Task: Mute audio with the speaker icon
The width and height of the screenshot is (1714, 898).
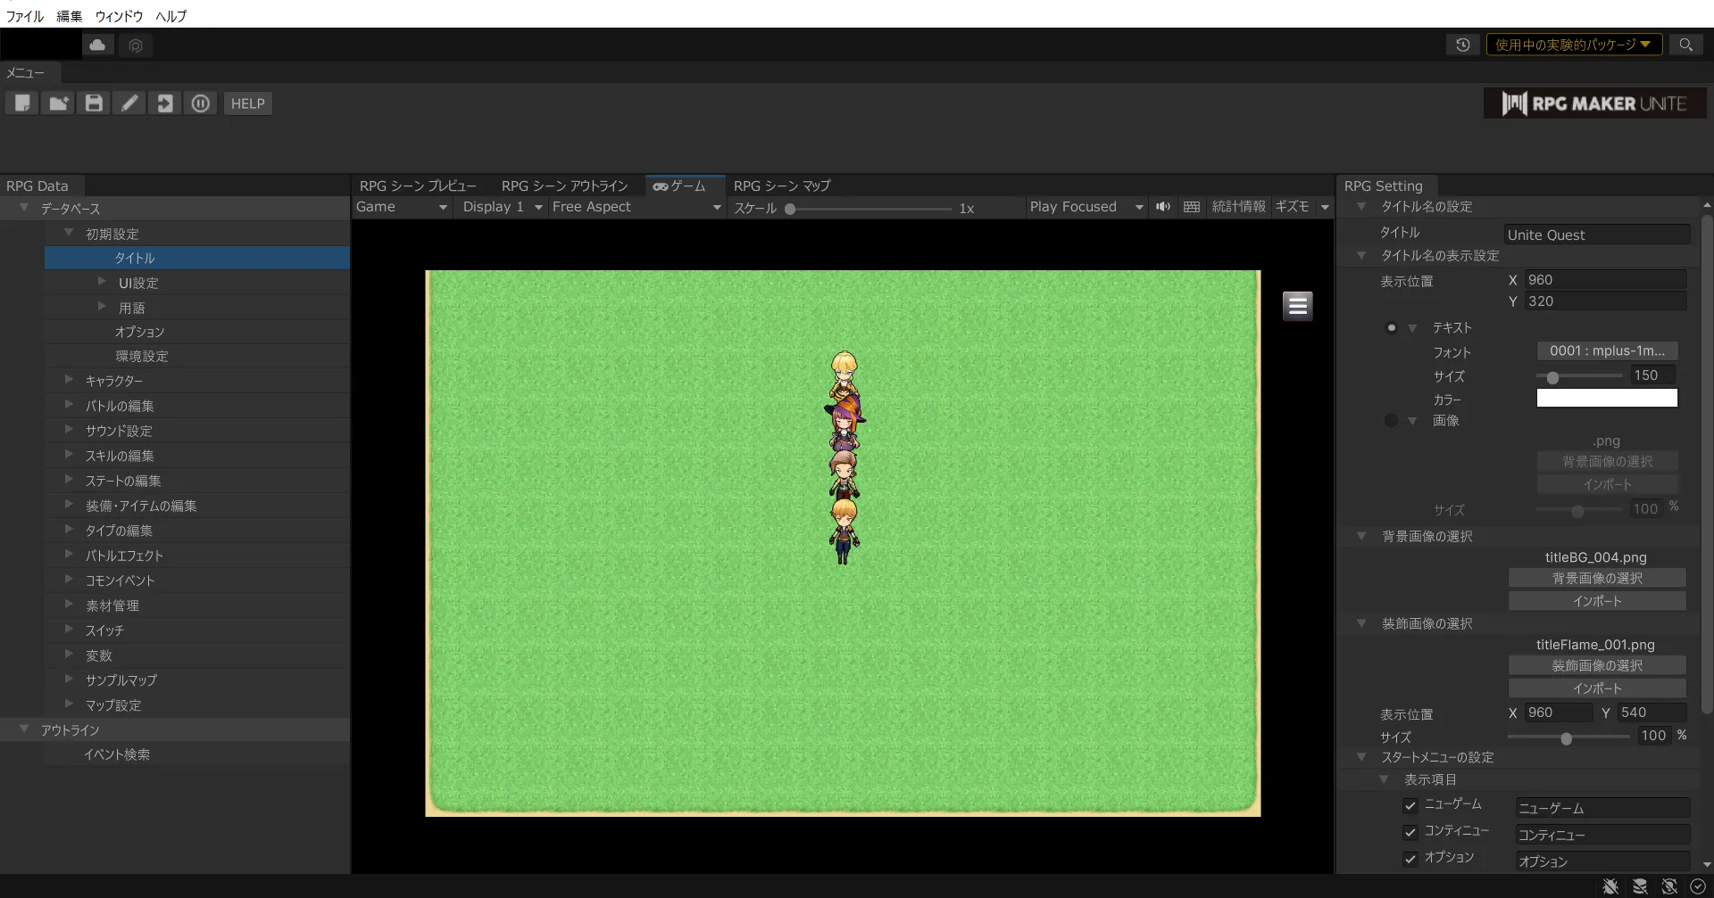Action: click(1162, 207)
